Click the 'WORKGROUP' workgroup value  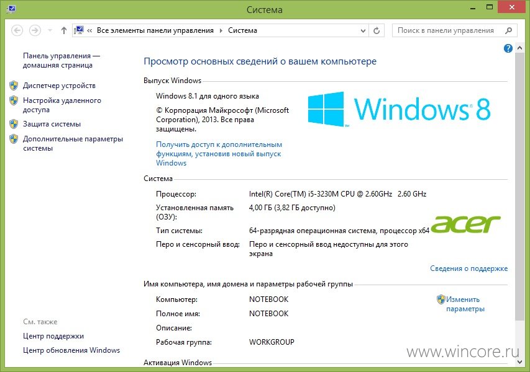[x=272, y=342]
